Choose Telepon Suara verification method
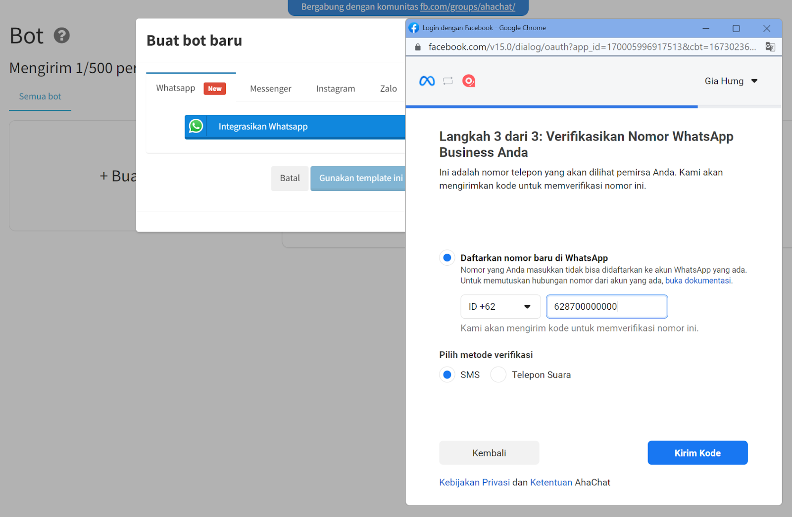 pyautogui.click(x=498, y=375)
